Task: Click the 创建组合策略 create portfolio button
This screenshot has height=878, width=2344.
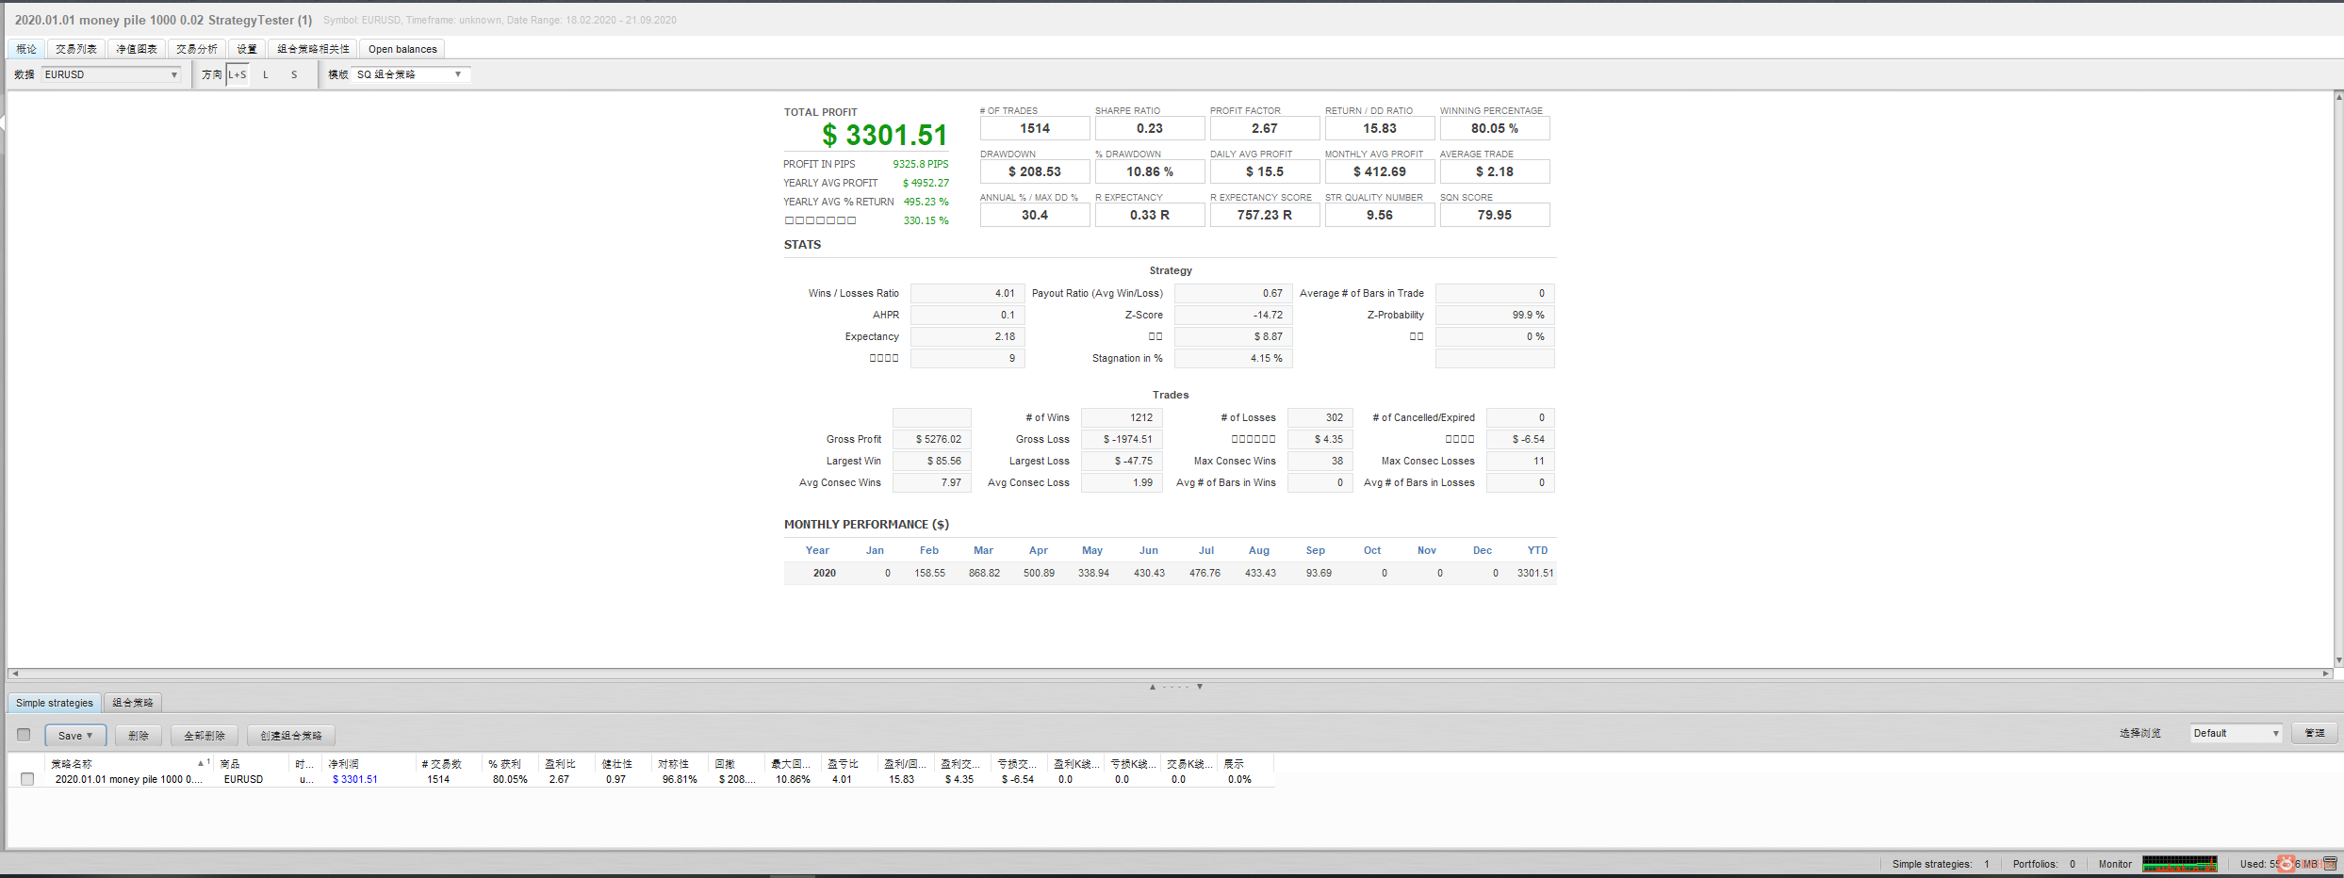Action: [291, 736]
